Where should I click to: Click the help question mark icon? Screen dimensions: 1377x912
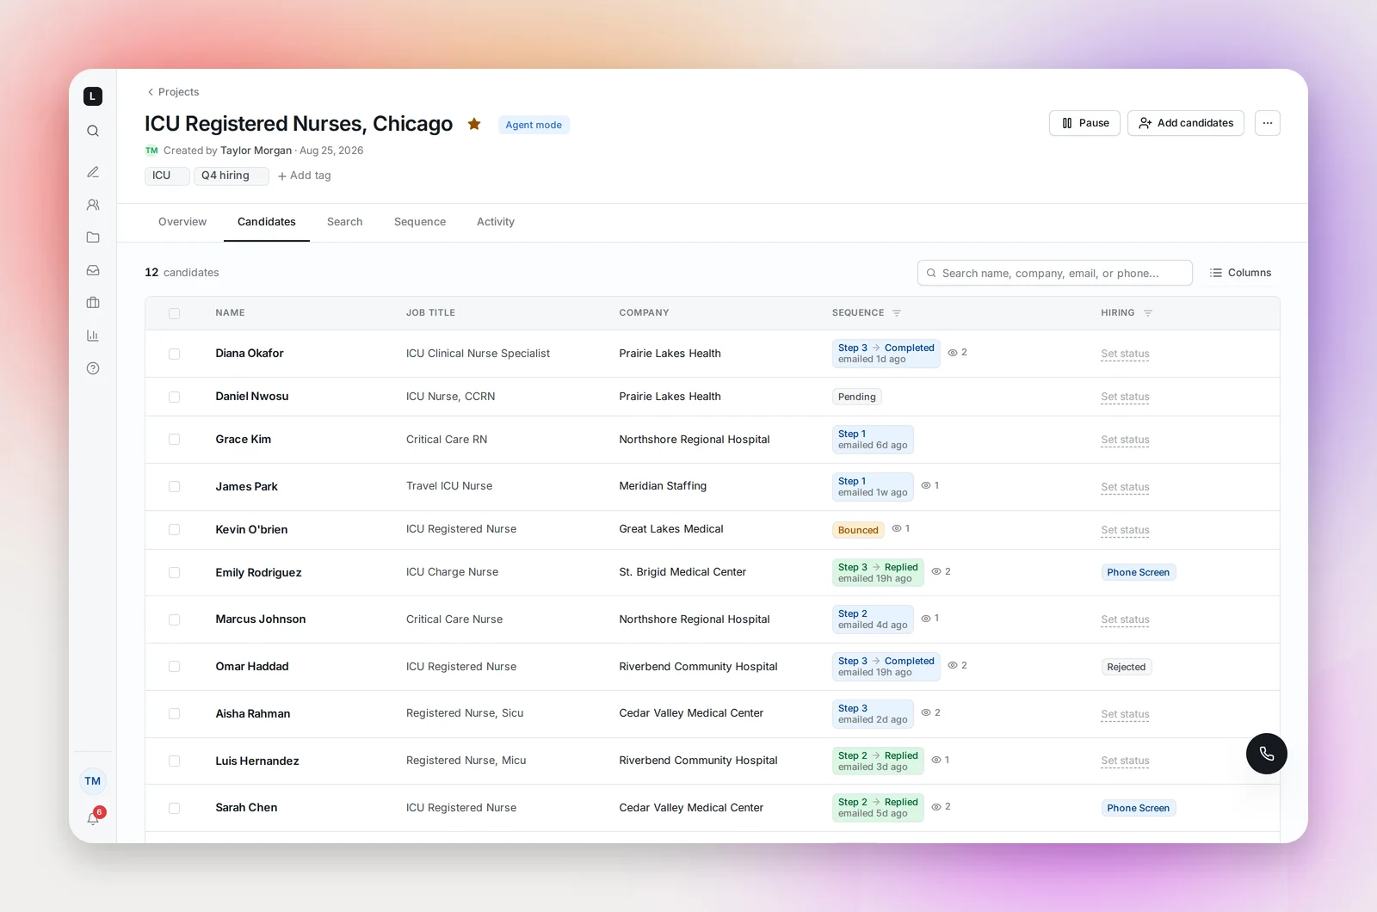(93, 368)
